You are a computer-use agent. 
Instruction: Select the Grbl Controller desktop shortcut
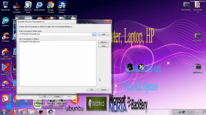coord(17,7)
